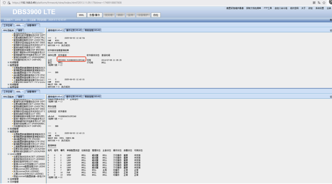
Task: Open the 告警/事件 main navigation button
Action: 95,15
